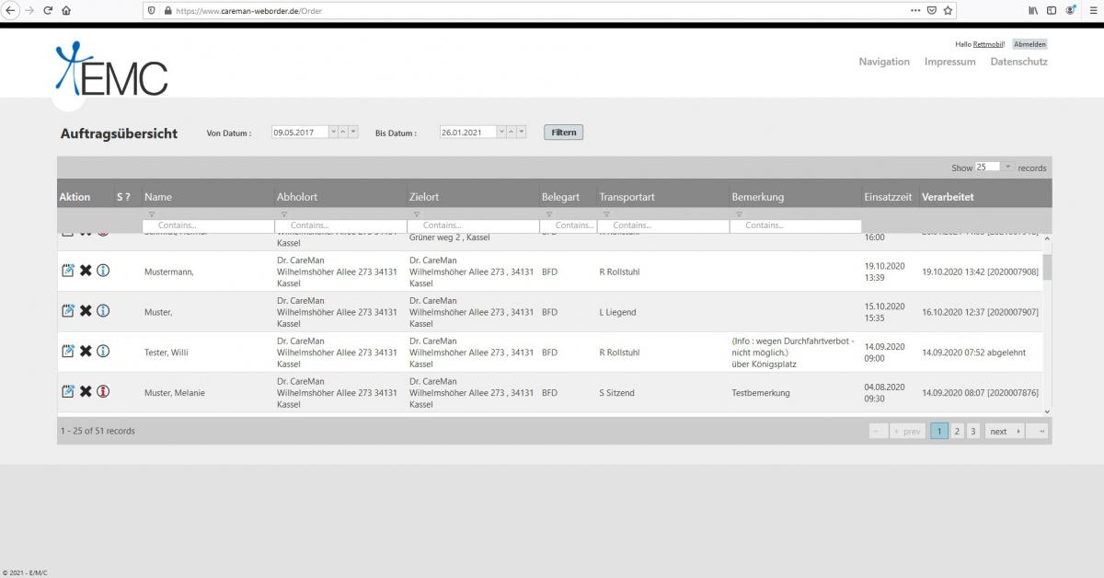
Task: Edit the Mustermann order
Action: pos(67,271)
